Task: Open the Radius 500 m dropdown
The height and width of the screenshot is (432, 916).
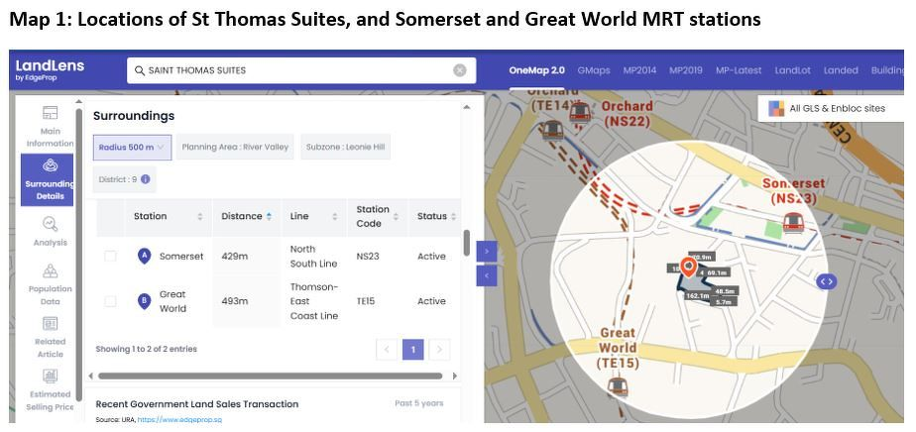Action: point(133,148)
